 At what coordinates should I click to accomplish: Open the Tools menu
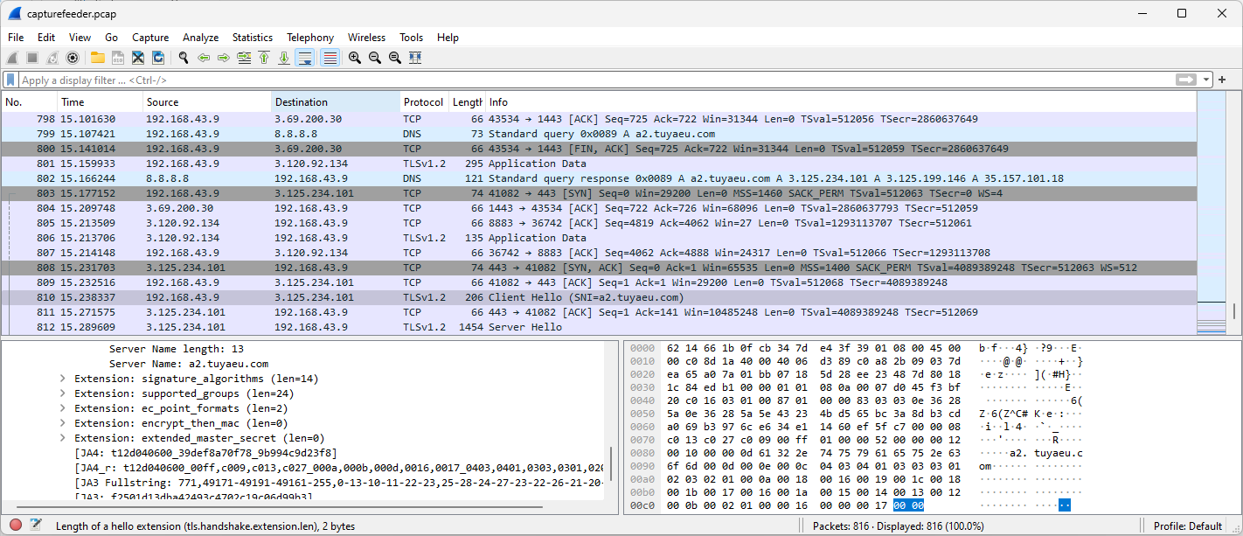[x=411, y=38]
